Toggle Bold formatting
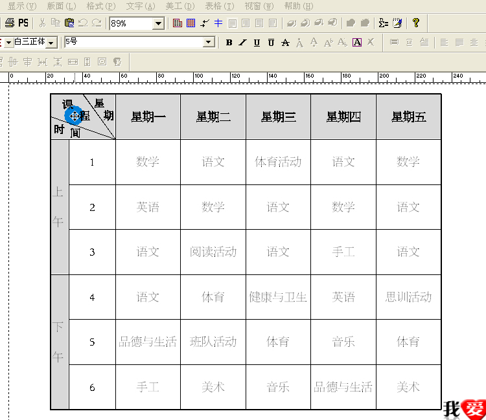This screenshot has height=420, width=486. click(229, 43)
